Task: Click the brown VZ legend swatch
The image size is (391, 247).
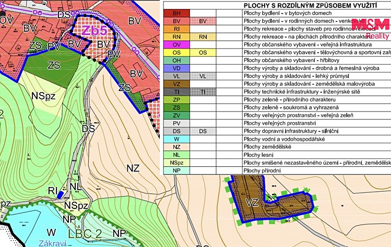Action: tap(176, 84)
